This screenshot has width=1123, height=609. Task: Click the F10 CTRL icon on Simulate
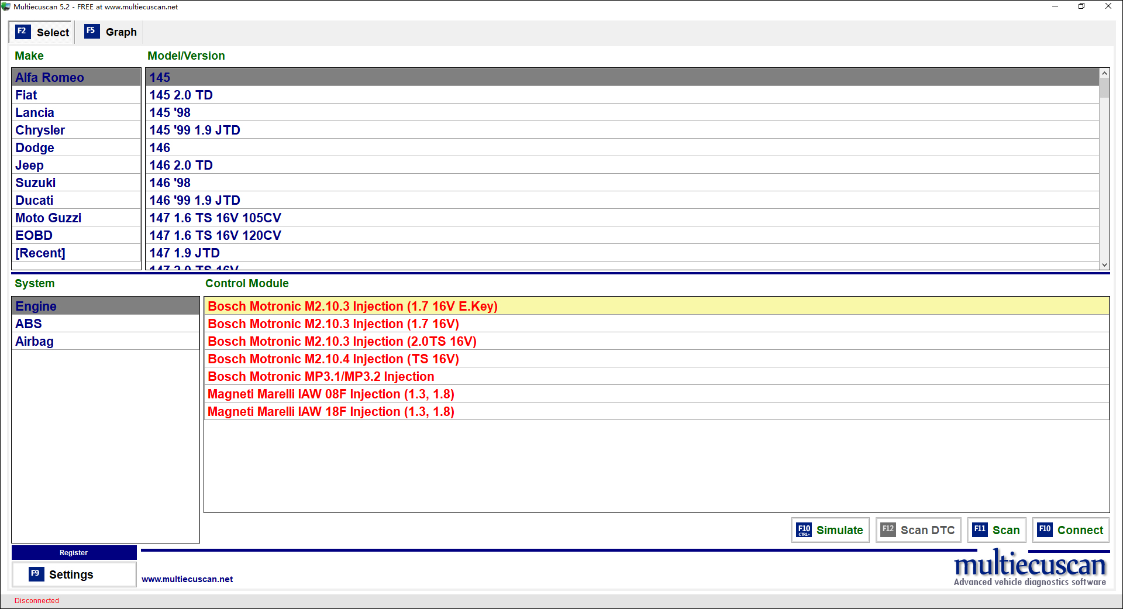coord(804,530)
